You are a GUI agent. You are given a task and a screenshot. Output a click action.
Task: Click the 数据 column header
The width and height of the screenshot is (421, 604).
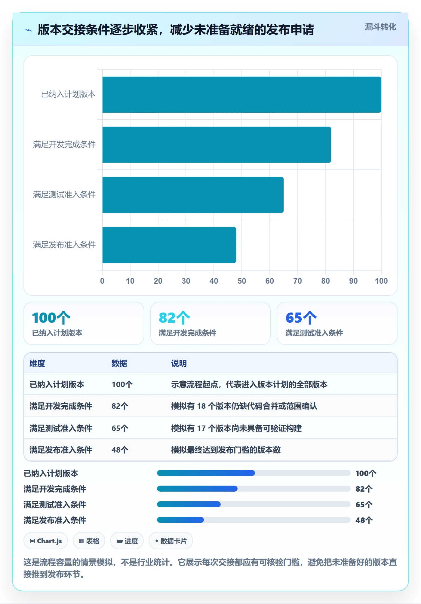pos(119,363)
